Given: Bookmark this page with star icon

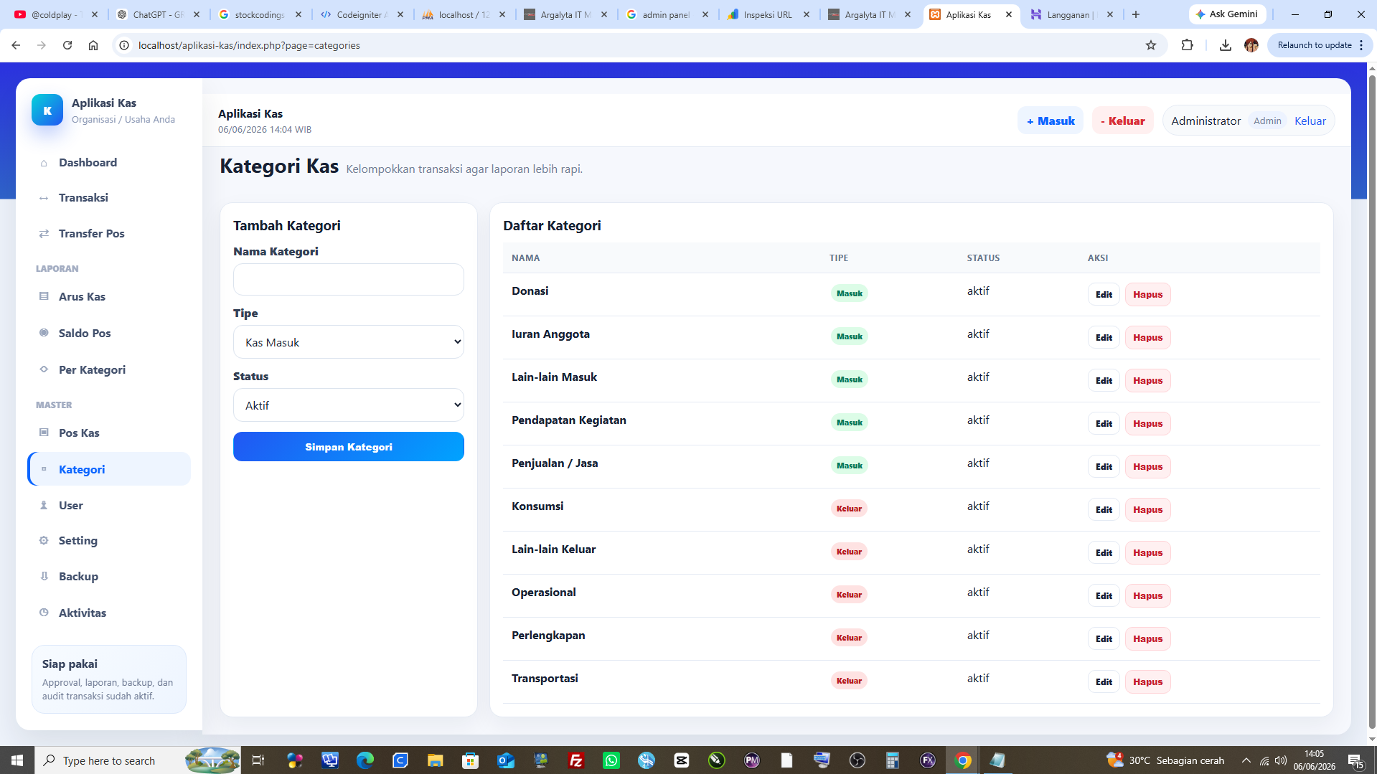Looking at the screenshot, I should (x=1151, y=45).
